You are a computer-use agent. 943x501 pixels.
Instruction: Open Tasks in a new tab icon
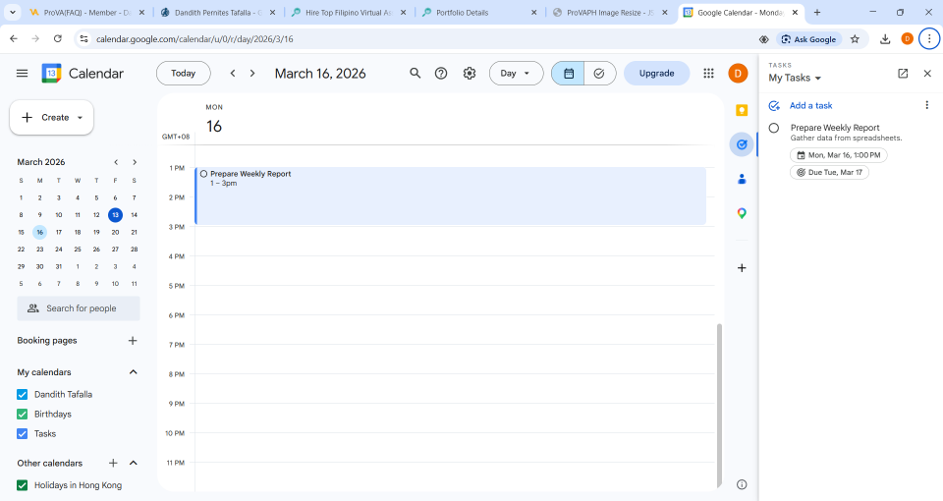coord(903,74)
